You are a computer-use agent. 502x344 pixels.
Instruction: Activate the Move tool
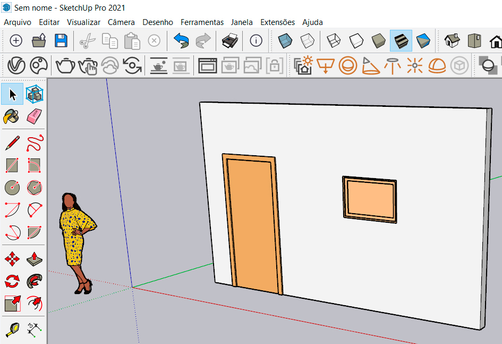click(12, 259)
